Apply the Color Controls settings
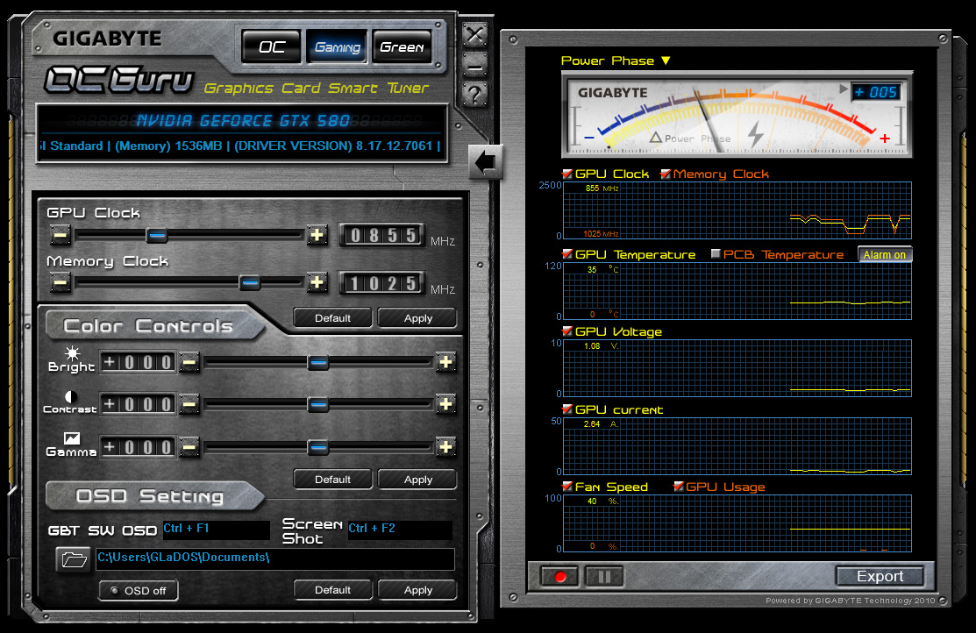The width and height of the screenshot is (976, 633). 417,480
